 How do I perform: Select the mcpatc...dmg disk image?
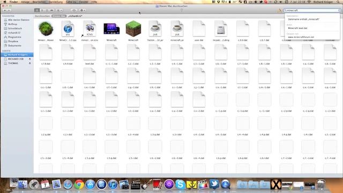click(x=221, y=29)
